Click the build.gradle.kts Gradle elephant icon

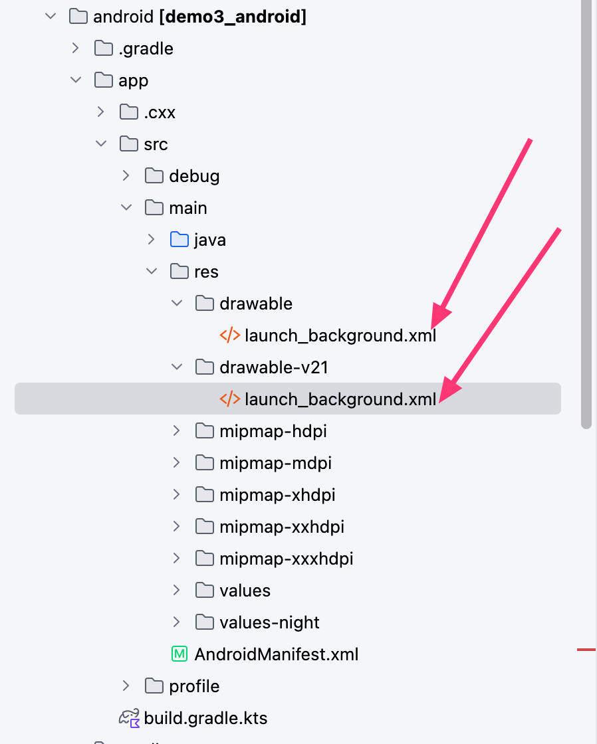[129, 718]
